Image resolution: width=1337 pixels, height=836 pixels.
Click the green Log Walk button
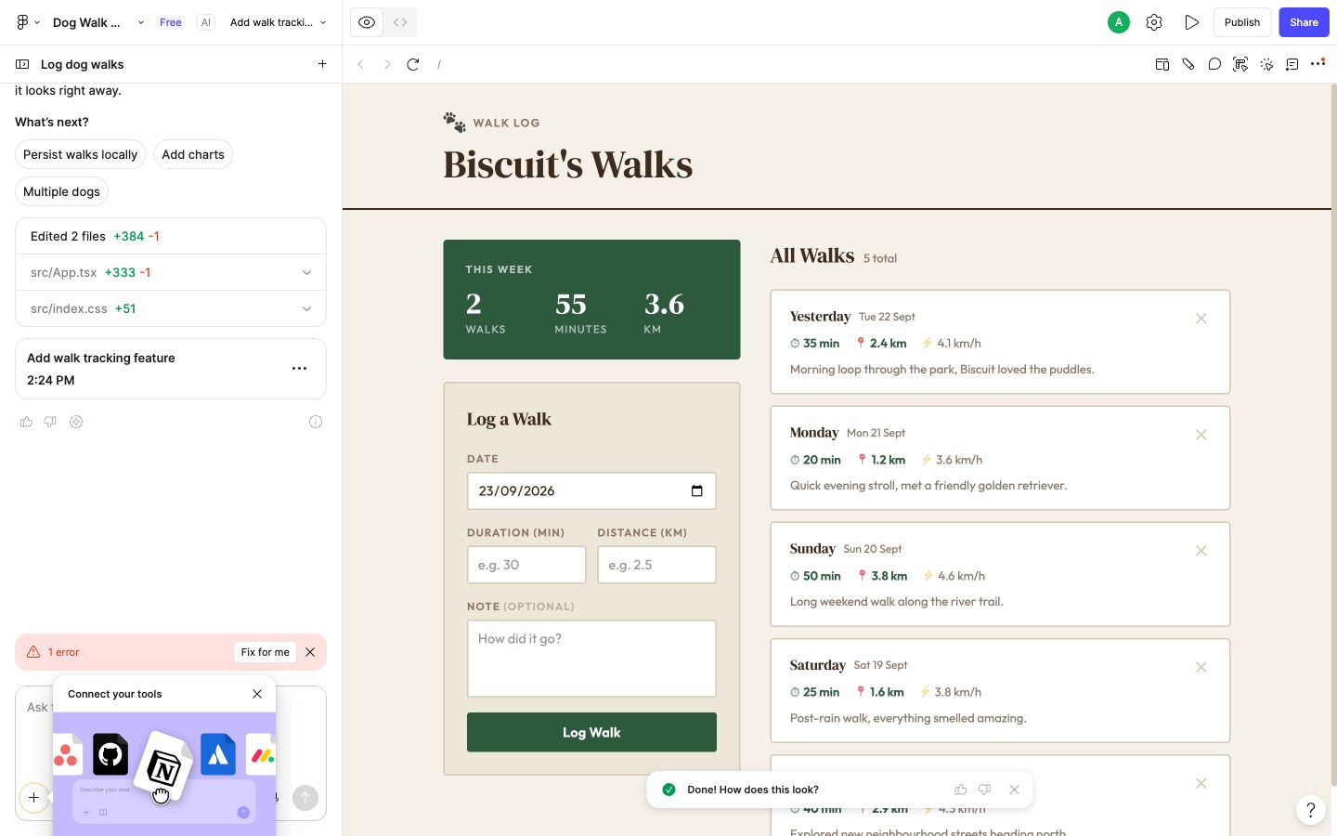click(x=591, y=732)
